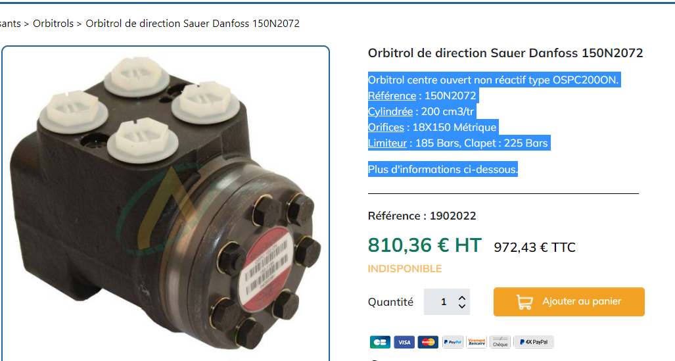The height and width of the screenshot is (361, 675).
Task: Click the Cylindrée underlined term
Action: point(390,112)
